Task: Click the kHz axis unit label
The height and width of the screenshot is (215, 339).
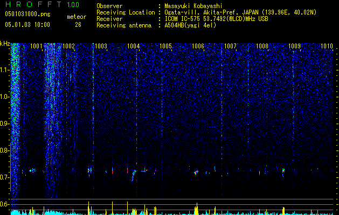Action: pos(5,44)
